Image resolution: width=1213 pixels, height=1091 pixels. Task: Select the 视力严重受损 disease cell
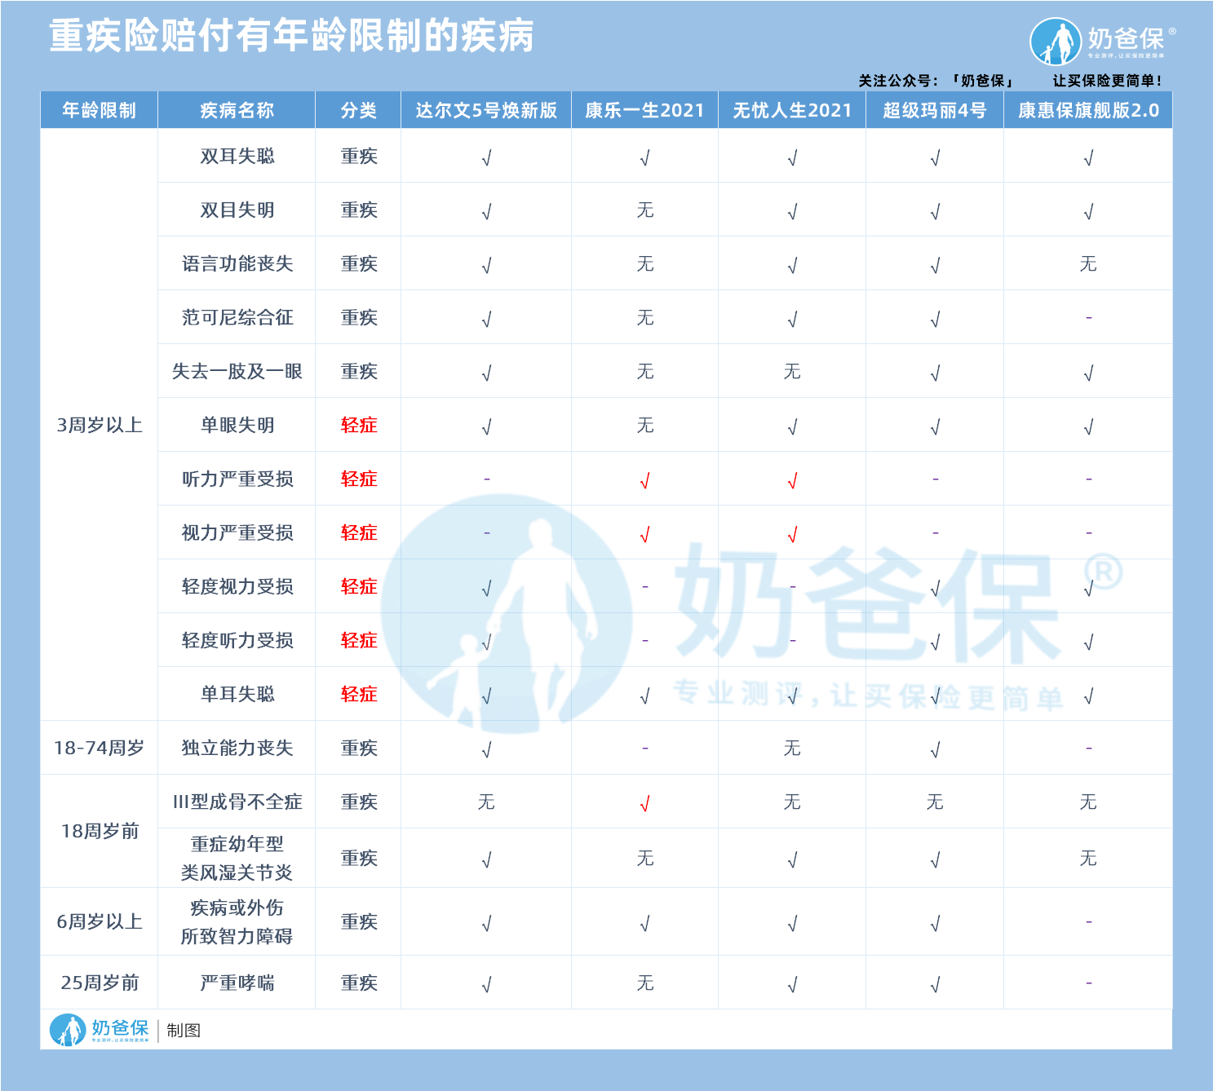(237, 532)
